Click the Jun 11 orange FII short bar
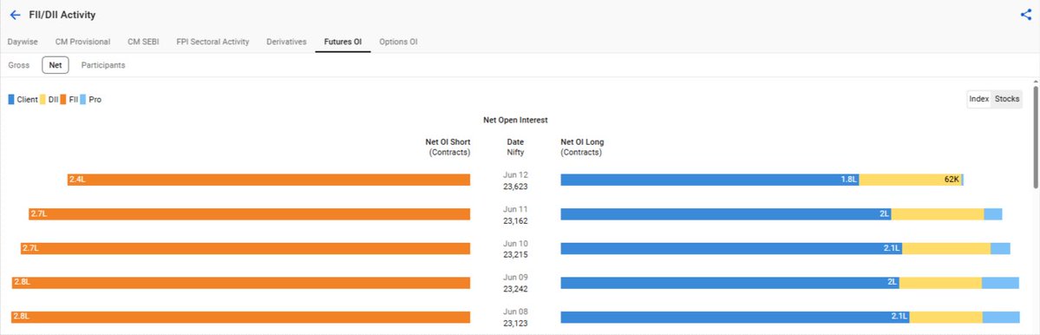 point(250,213)
